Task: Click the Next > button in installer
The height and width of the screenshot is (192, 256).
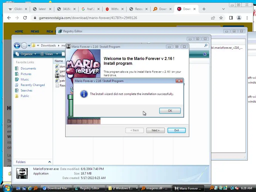Action: (155, 130)
